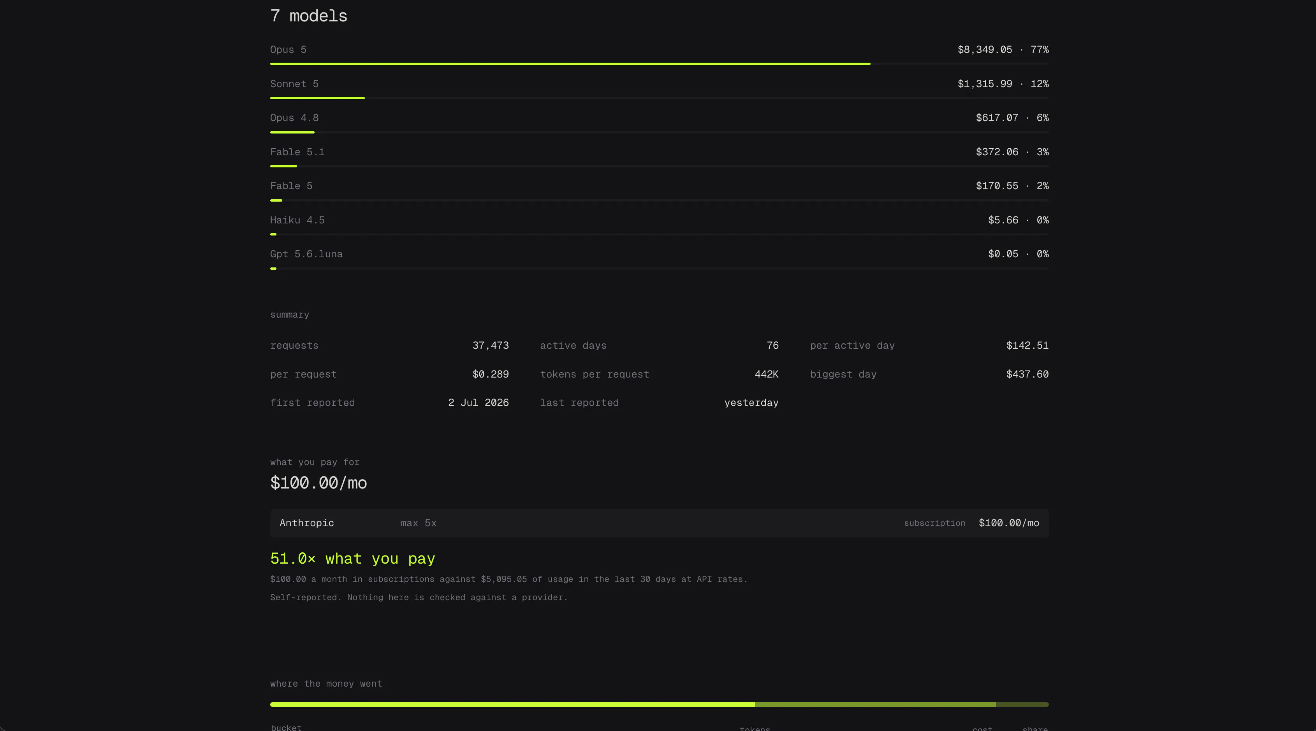Click the last reported value yesterday

pos(751,402)
